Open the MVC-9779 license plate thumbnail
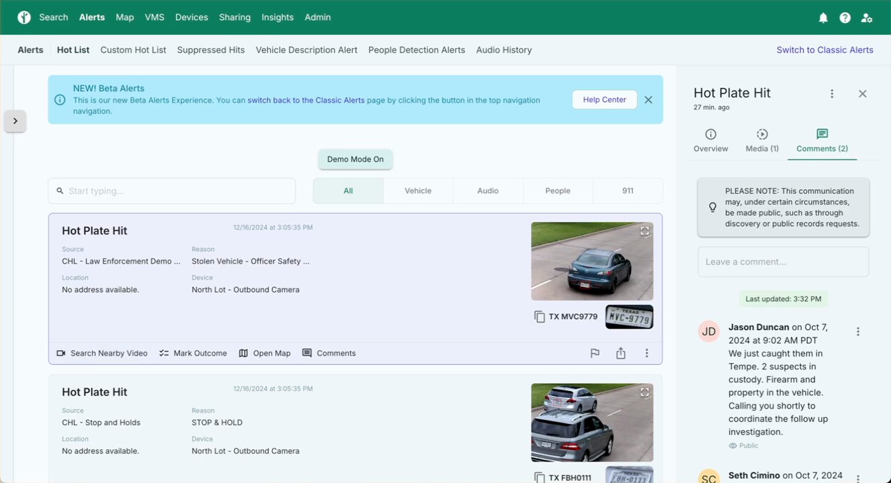891x483 pixels. [x=629, y=317]
